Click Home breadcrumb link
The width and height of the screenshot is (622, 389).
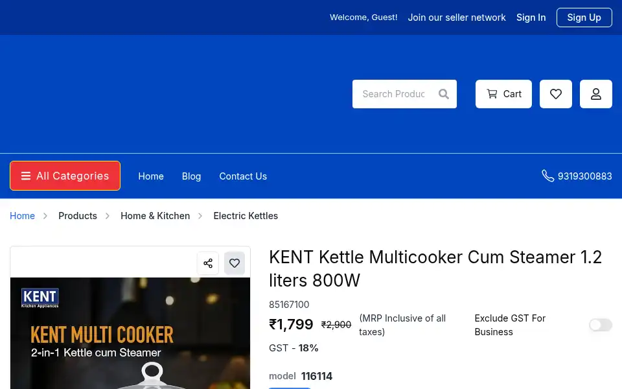pos(22,216)
